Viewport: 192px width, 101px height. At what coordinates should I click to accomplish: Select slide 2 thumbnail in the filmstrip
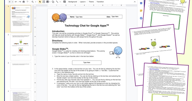coord(20,47)
